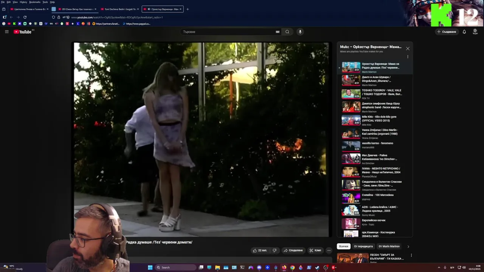Screen dimensions: 484x272
Task: Select the От поредицата filter chip
Action: (x=363, y=246)
